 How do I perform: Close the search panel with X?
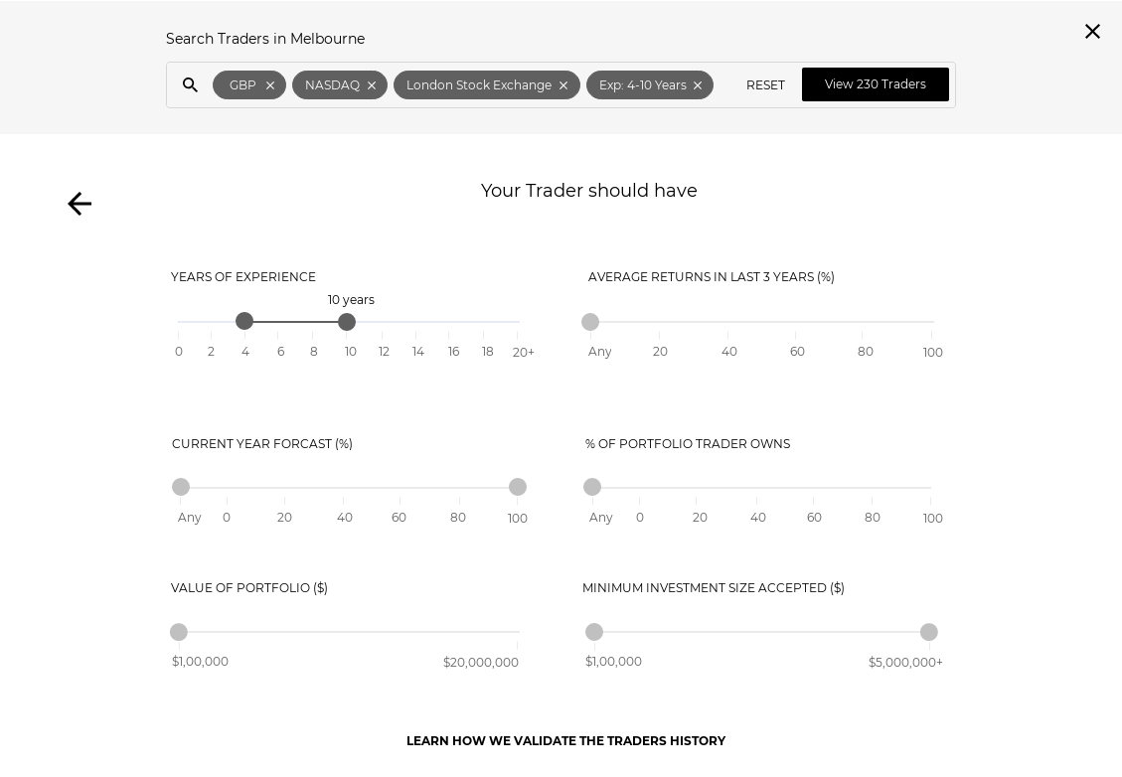[x=1092, y=32]
